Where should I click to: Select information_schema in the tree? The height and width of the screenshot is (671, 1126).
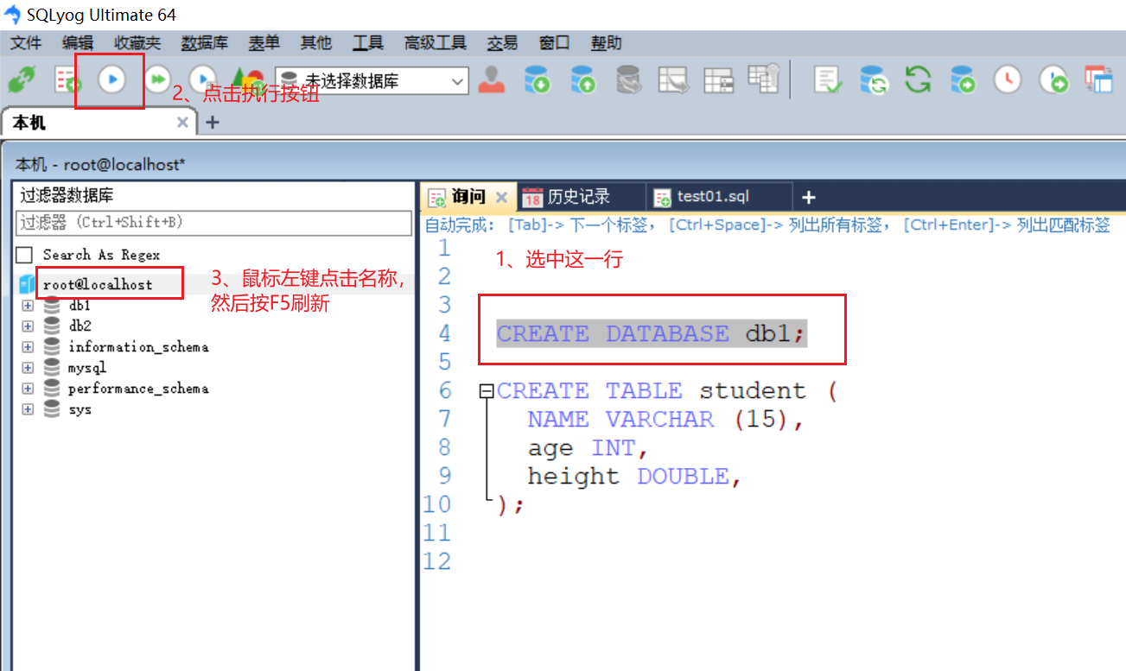point(138,346)
